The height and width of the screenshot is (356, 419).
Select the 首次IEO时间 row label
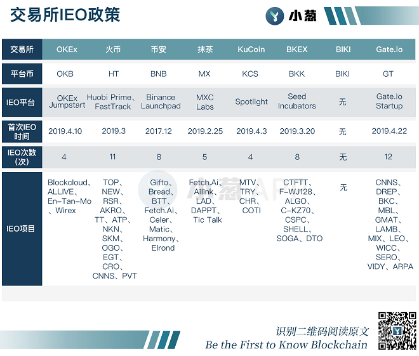(x=22, y=131)
